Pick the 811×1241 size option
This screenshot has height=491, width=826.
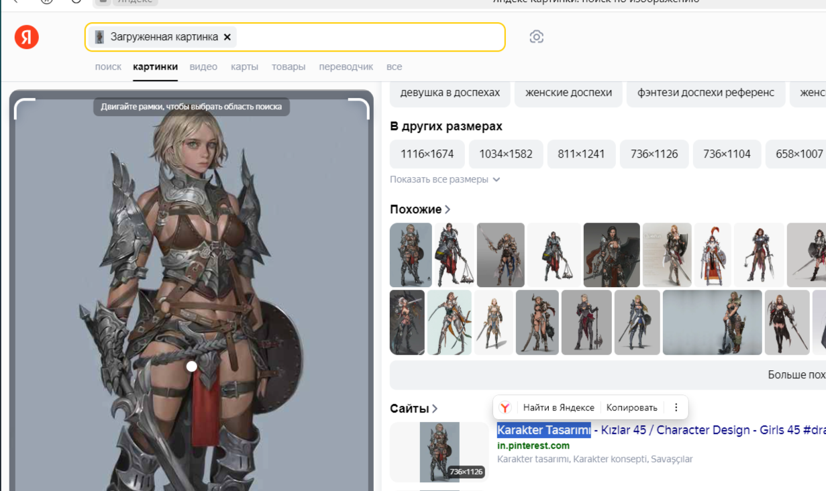click(x=582, y=154)
